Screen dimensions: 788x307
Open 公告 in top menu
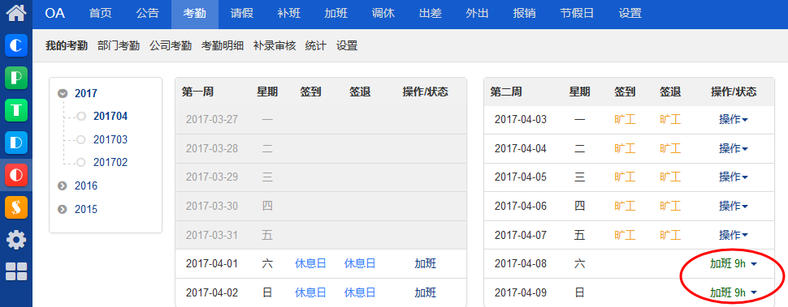coord(147,14)
